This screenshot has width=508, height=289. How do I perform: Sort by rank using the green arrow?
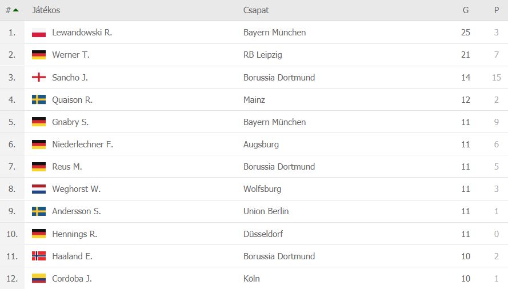pos(15,10)
